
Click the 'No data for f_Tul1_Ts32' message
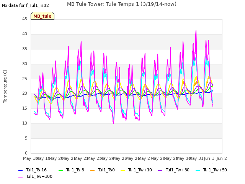point(25,5)
